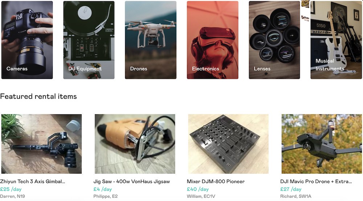The height and width of the screenshot is (201, 363).
Task: Browse the Musical Instruments category
Action: tap(336, 40)
